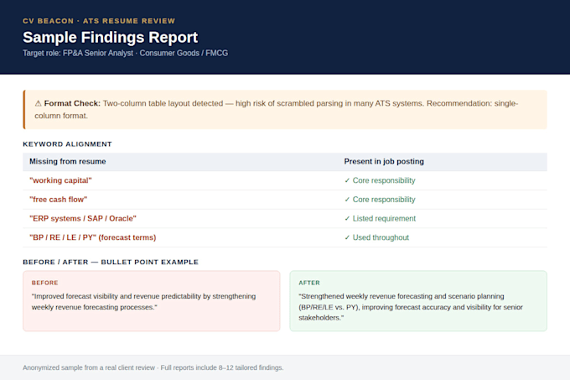Click the '"free cash flow"' keyword cell
This screenshot has height=380, width=570.
click(58, 200)
